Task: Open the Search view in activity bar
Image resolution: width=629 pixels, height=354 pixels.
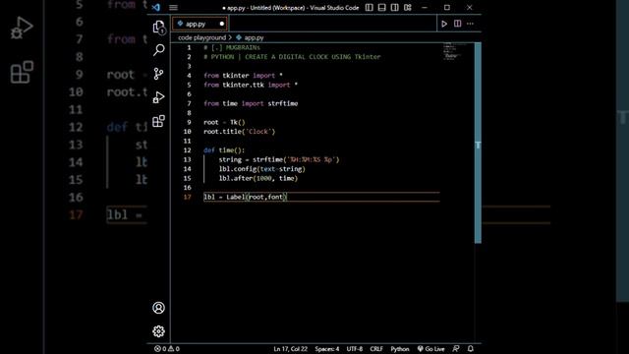Action: click(159, 50)
